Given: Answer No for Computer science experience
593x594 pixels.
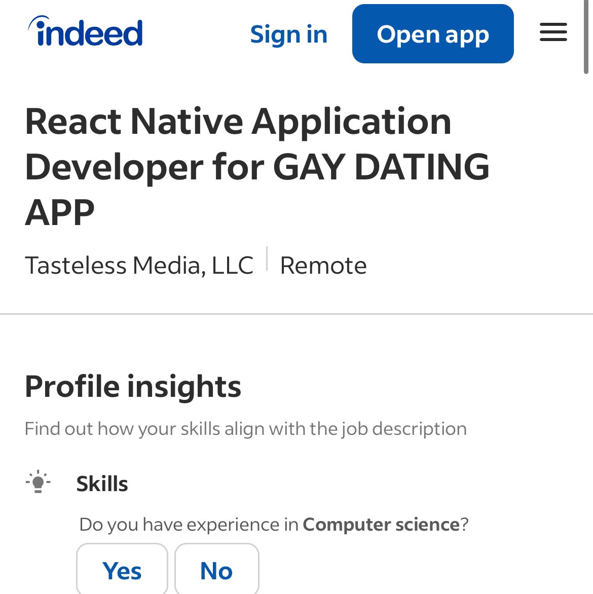Looking at the screenshot, I should pyautogui.click(x=217, y=570).
